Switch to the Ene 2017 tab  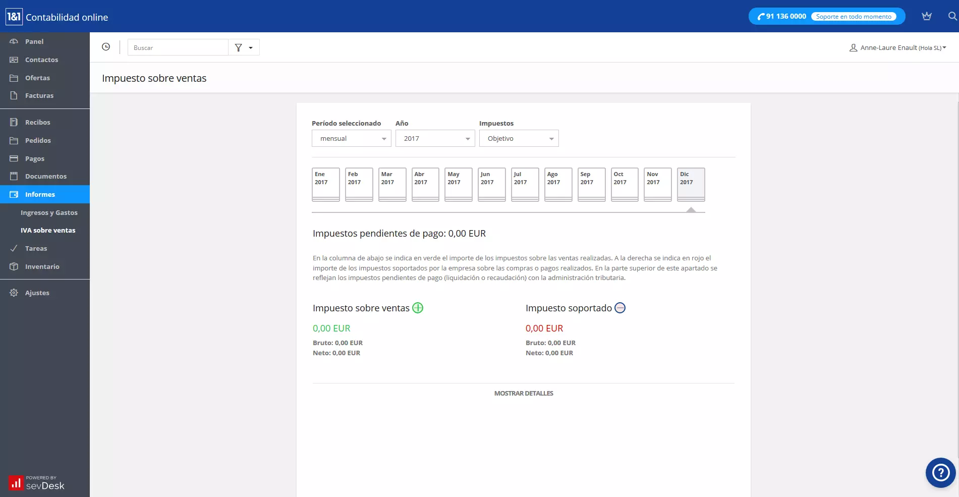(x=325, y=184)
